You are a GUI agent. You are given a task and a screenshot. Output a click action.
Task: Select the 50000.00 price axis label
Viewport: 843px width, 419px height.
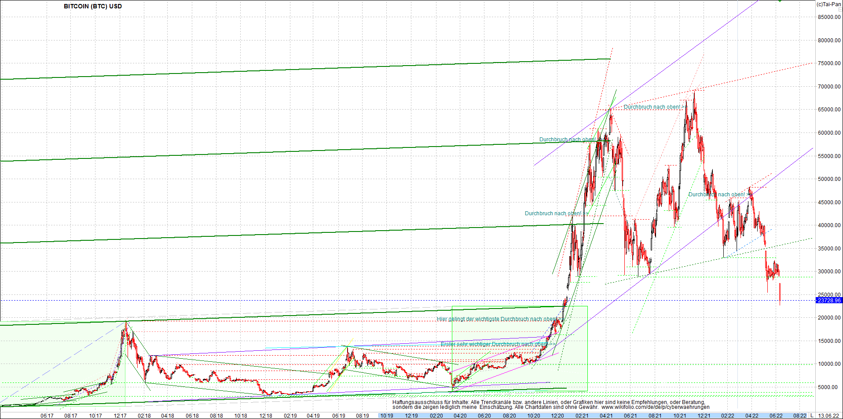pyautogui.click(x=829, y=179)
